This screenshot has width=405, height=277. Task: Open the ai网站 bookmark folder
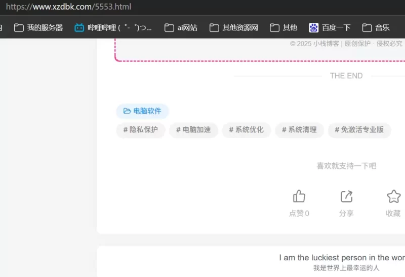[181, 28]
